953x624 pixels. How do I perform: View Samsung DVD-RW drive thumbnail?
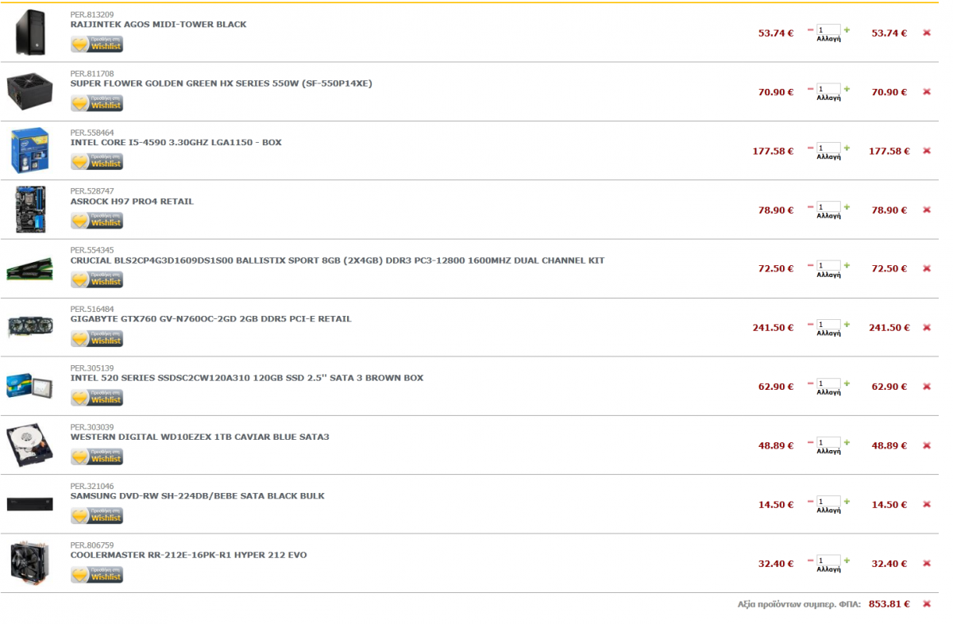tap(30, 504)
